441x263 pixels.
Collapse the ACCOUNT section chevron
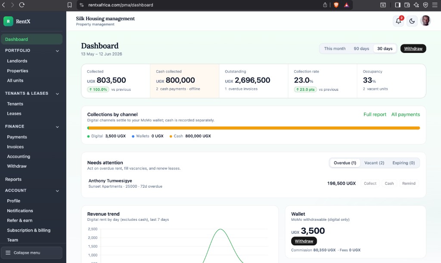click(57, 191)
